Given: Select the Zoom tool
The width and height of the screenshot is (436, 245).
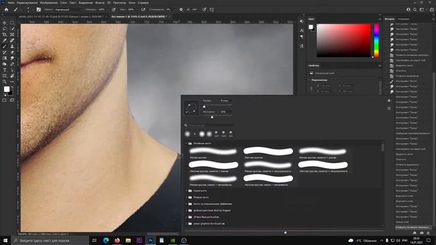Looking at the screenshot, I should coord(5,82).
